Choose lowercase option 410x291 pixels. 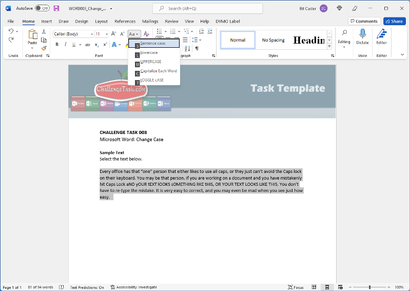pos(154,52)
